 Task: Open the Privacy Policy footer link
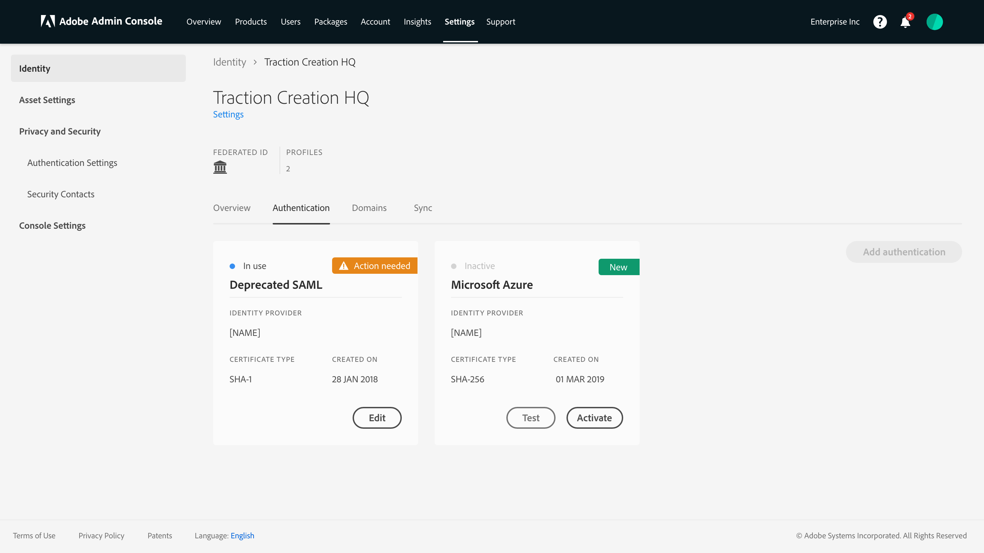click(x=101, y=536)
